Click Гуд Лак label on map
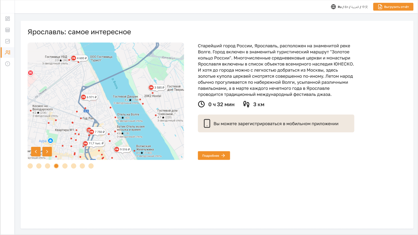418x235 pixels. (88, 118)
